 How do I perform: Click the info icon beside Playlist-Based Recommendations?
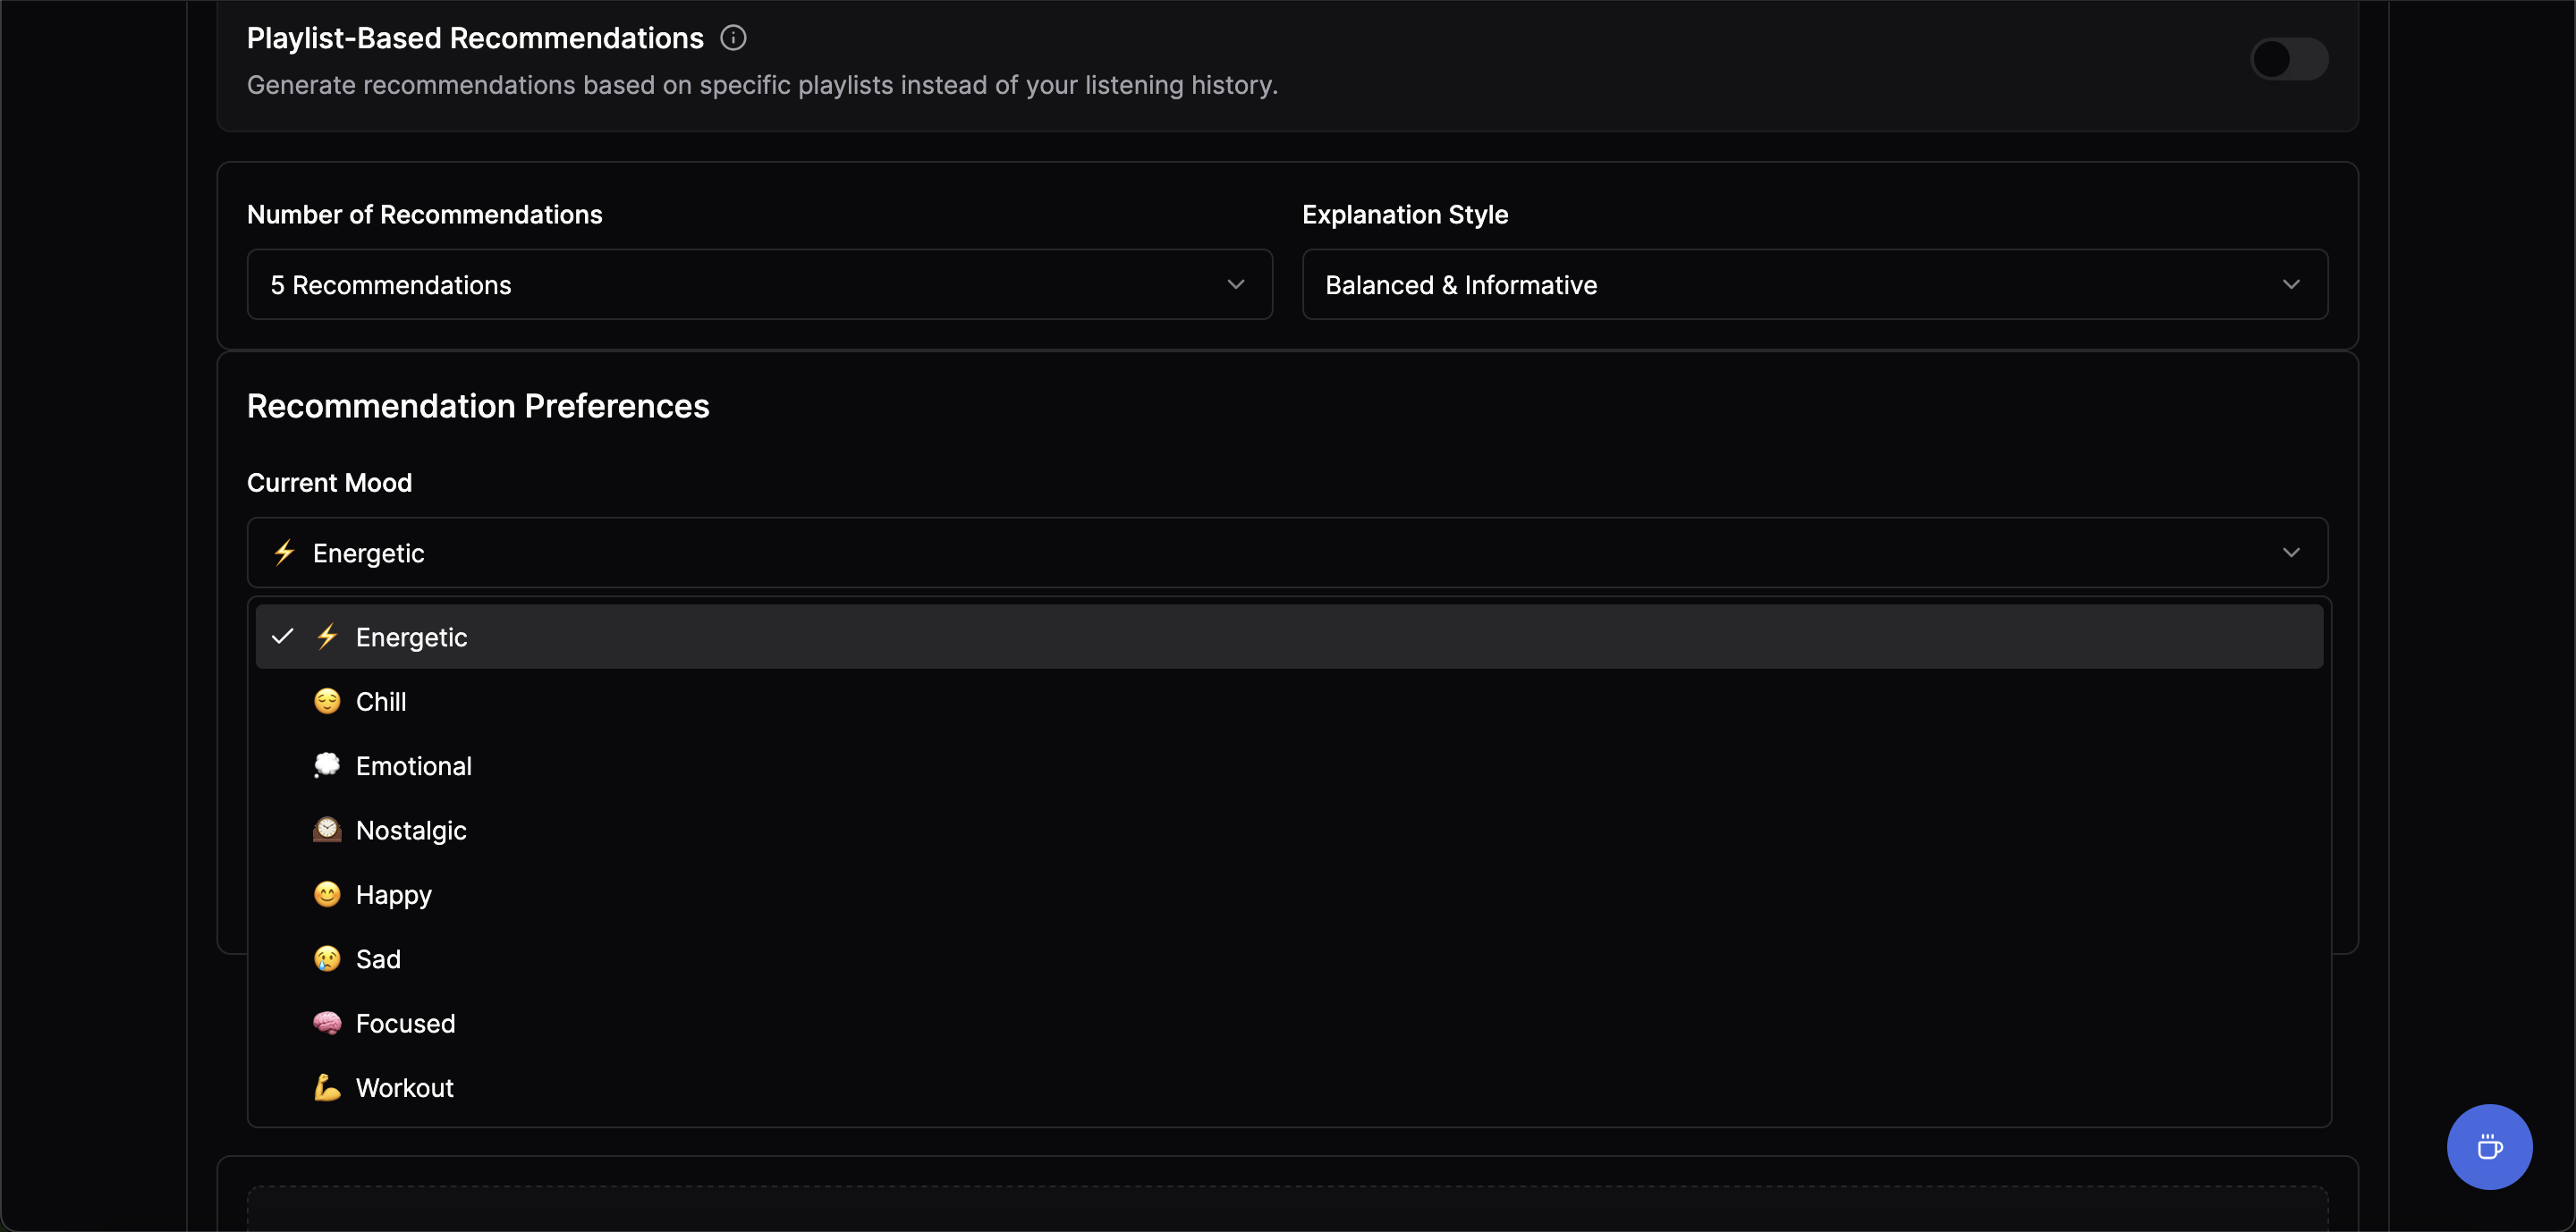tap(733, 38)
